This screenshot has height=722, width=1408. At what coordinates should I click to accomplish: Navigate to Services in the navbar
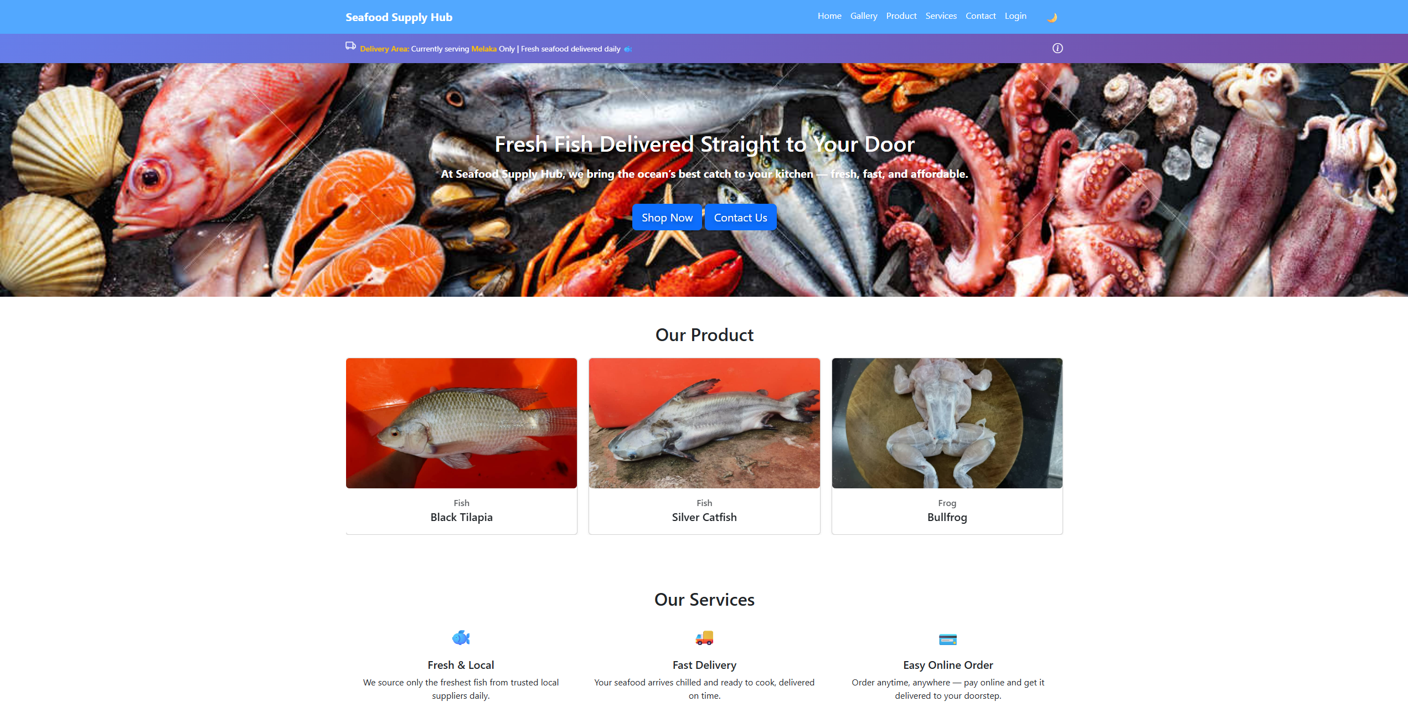coord(941,16)
